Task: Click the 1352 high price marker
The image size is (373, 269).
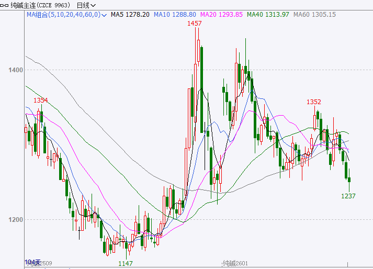Action: pos(314,102)
